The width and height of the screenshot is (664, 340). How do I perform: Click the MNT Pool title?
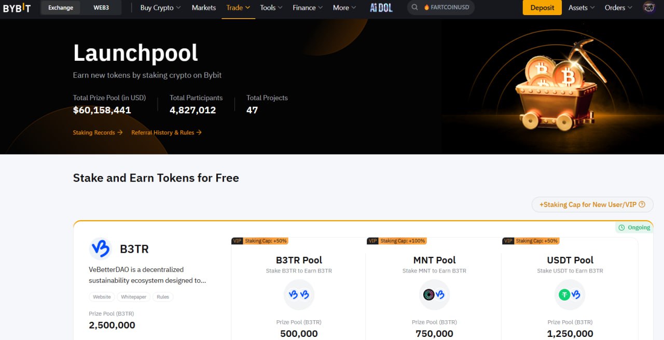tap(434, 260)
